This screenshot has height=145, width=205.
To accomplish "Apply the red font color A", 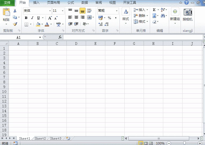I will pyautogui.click(x=47, y=24).
